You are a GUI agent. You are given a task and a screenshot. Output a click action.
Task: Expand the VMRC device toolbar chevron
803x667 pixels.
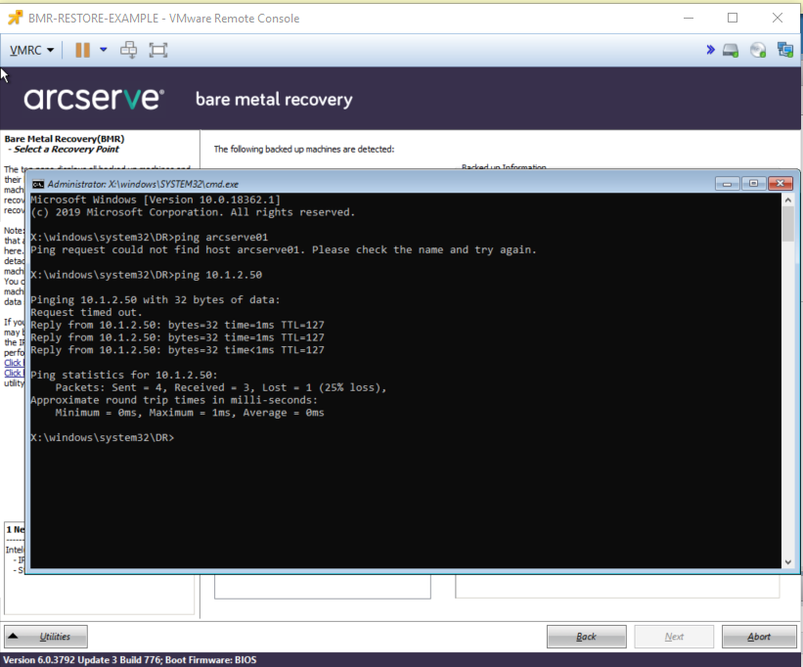click(x=710, y=50)
